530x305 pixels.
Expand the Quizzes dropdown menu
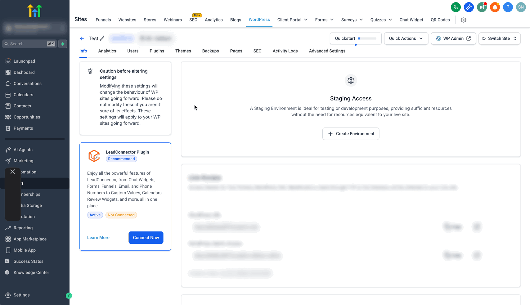[x=381, y=20]
